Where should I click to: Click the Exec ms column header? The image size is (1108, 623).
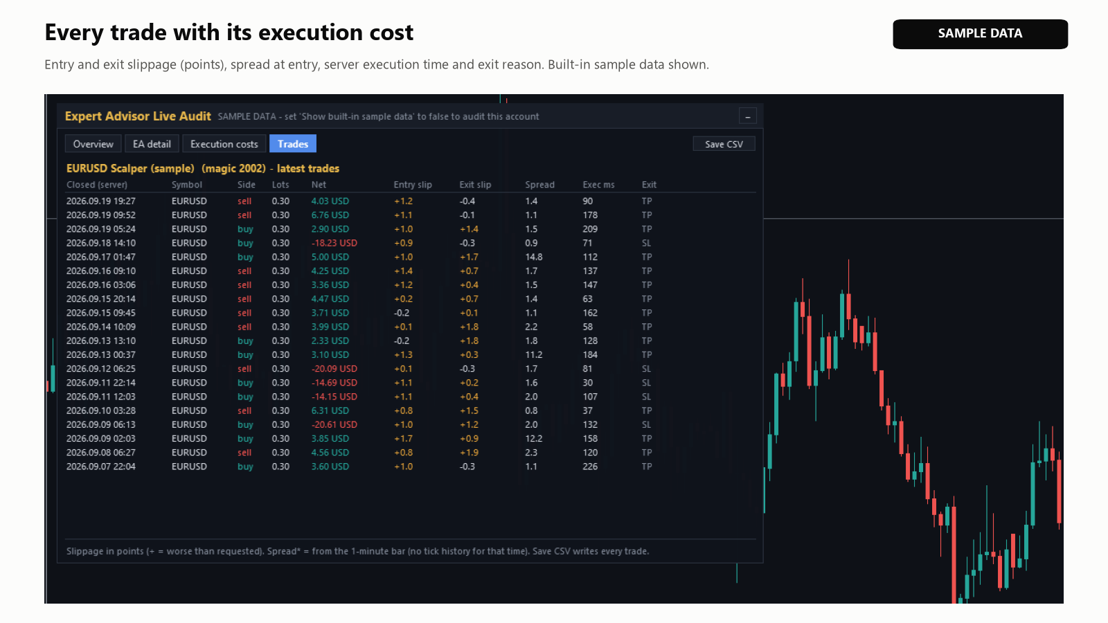click(598, 185)
